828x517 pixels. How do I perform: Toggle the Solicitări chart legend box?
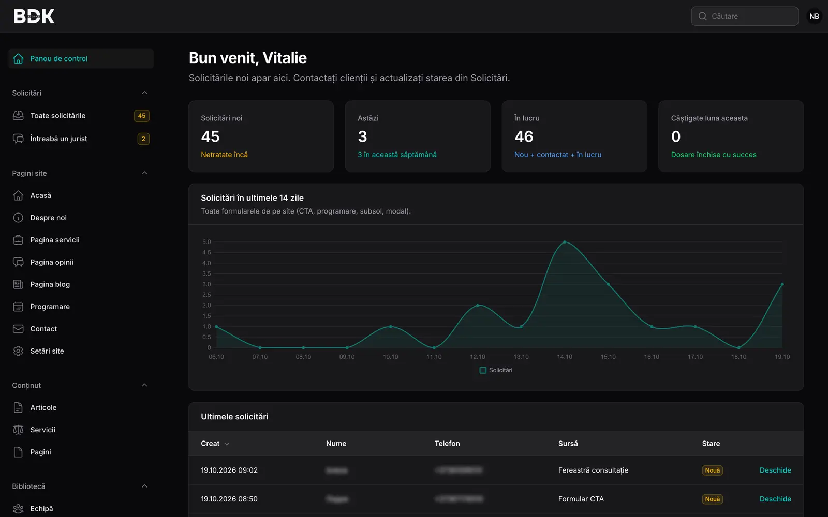483,370
